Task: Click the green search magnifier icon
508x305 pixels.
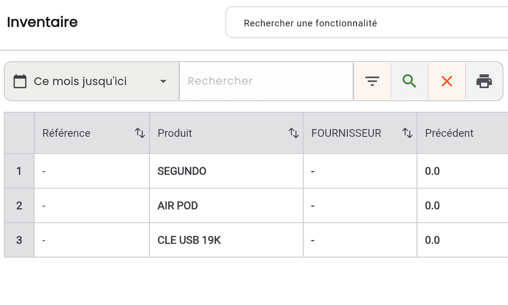Action: [409, 81]
